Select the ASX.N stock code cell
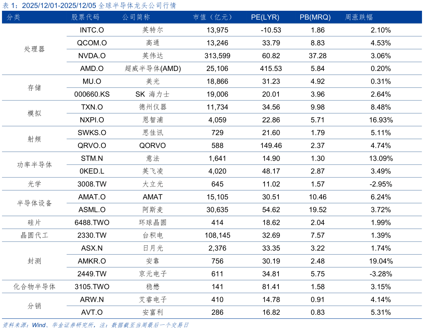 [92, 248]
